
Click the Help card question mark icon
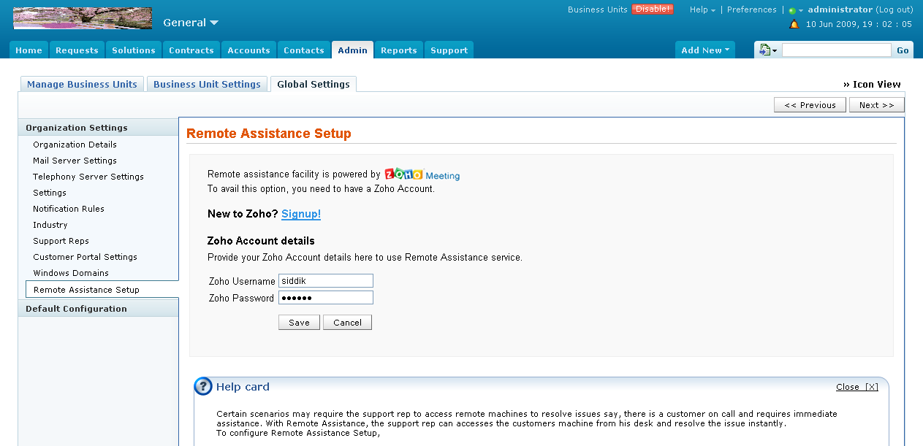point(203,387)
